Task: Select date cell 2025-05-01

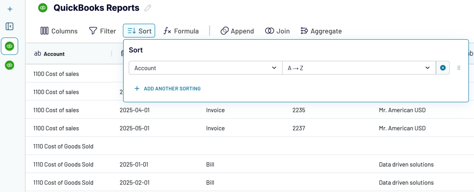Action: tap(135, 128)
